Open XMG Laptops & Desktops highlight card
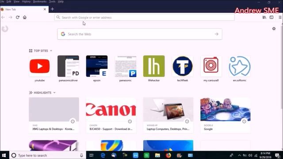The height and width of the screenshot is (159, 283). (x=54, y=115)
